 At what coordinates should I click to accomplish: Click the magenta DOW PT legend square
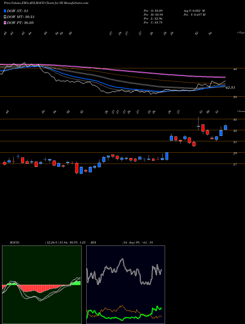[5, 23]
